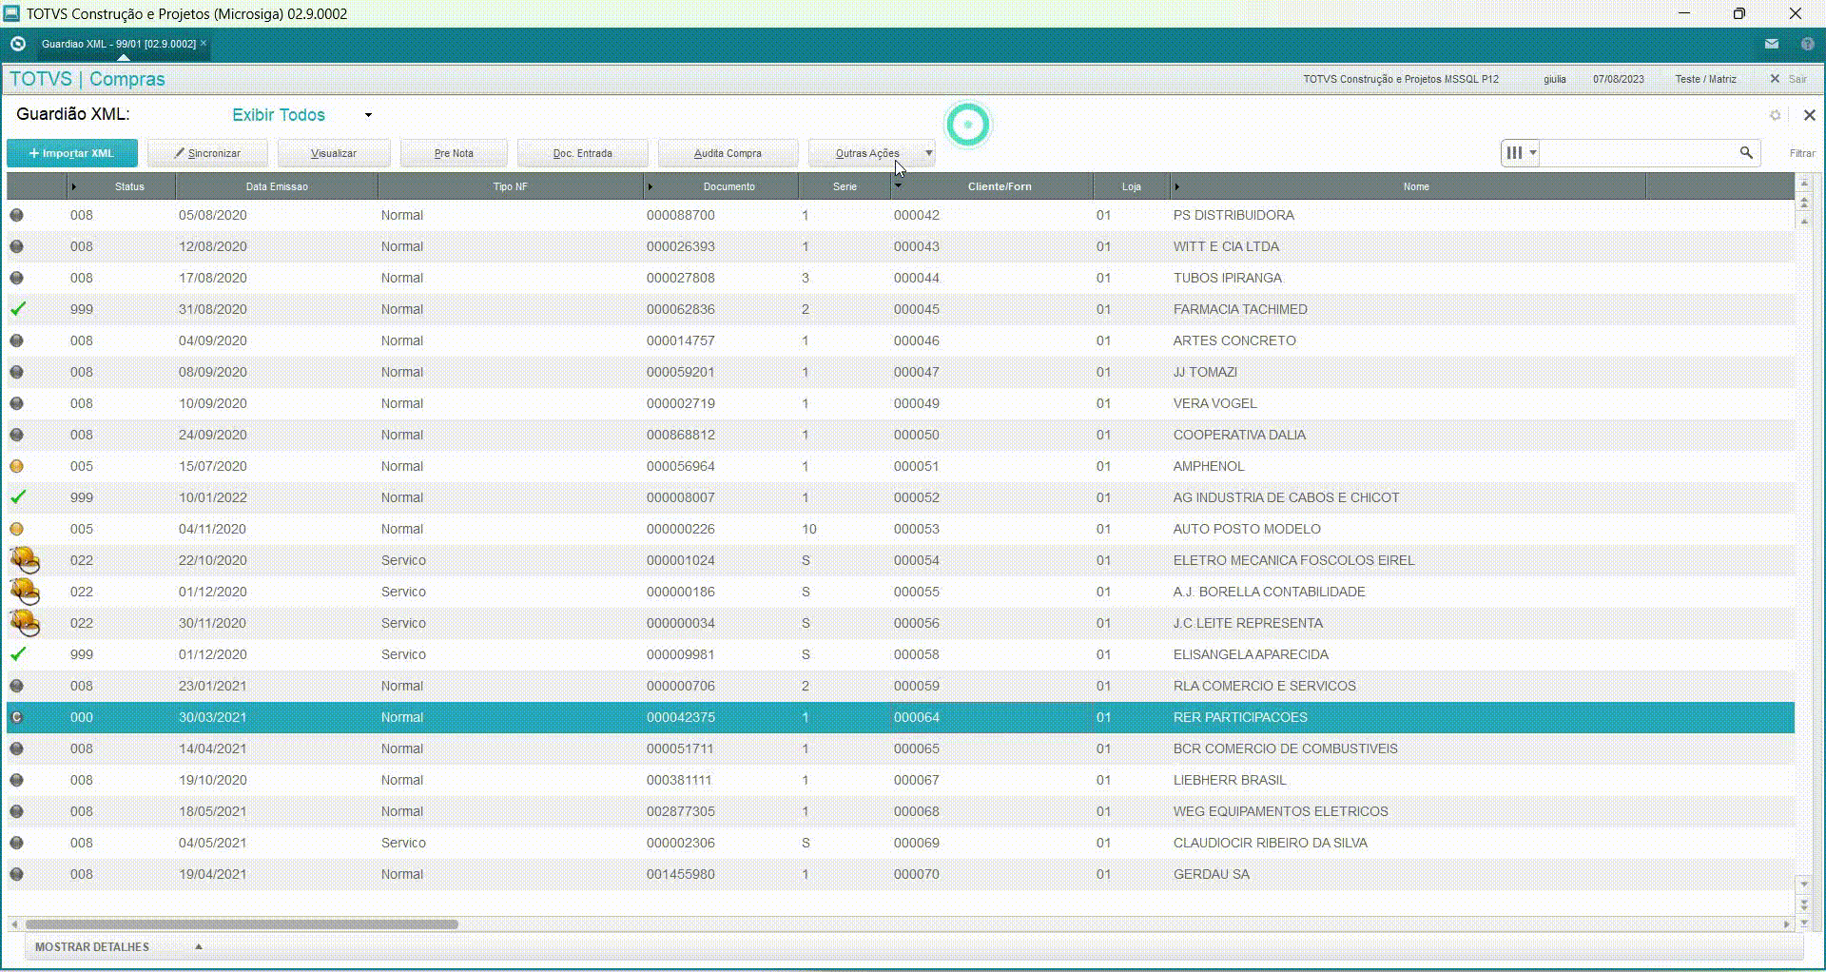
Task: Click the gray status dot for PS DISTRIBUIDORA
Action: pyautogui.click(x=16, y=215)
